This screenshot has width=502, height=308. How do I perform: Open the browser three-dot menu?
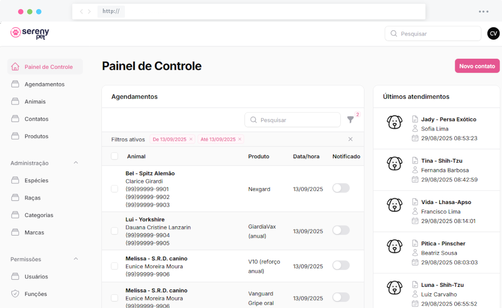point(483,12)
